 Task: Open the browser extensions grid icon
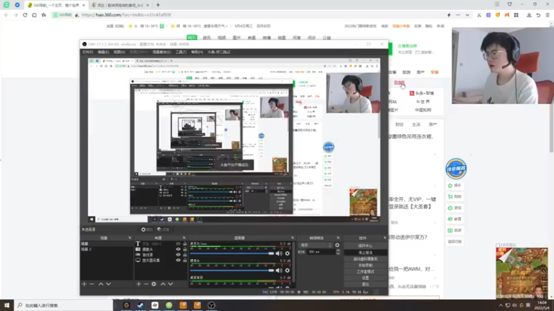pyautogui.click(x=516, y=15)
